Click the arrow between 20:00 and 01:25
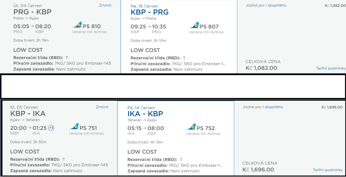The width and height of the screenshot is (346, 177). coord(29,128)
